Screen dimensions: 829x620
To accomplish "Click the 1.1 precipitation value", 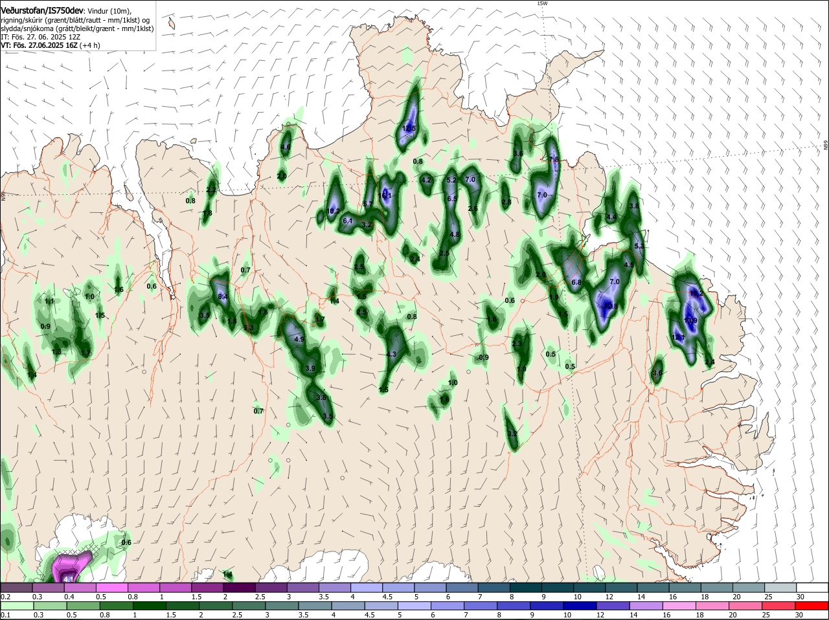I will [x=50, y=301].
